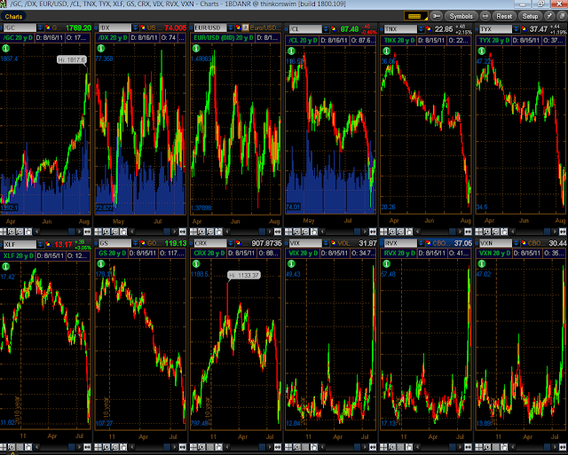
Task: Click the green info icon on RVX chart
Action: pos(387,263)
